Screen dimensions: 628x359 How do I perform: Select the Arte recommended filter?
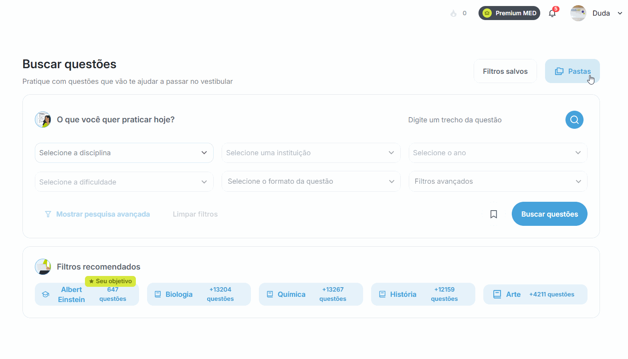pyautogui.click(x=535, y=294)
